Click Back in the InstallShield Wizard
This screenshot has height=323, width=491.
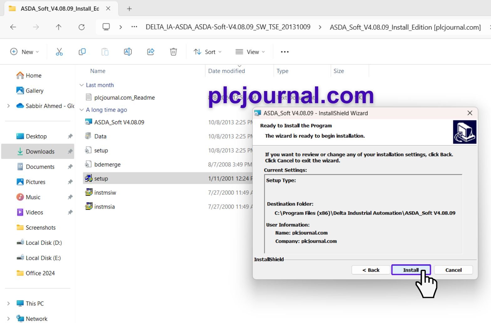(x=371, y=270)
